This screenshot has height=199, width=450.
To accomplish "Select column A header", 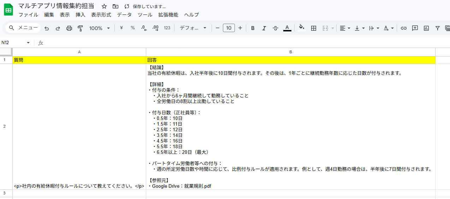I will point(79,52).
